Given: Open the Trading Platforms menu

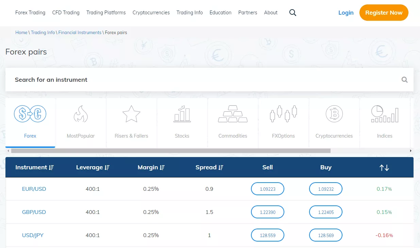Looking at the screenshot, I should 106,13.
